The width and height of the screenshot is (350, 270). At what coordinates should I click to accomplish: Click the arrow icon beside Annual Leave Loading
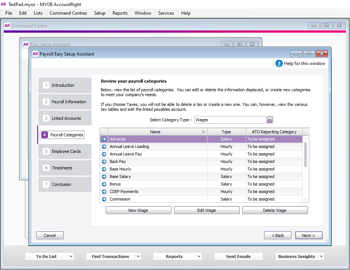click(104, 146)
